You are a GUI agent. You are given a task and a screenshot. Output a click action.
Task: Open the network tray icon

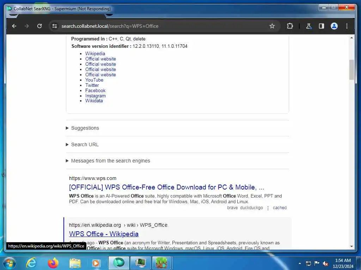point(308,263)
